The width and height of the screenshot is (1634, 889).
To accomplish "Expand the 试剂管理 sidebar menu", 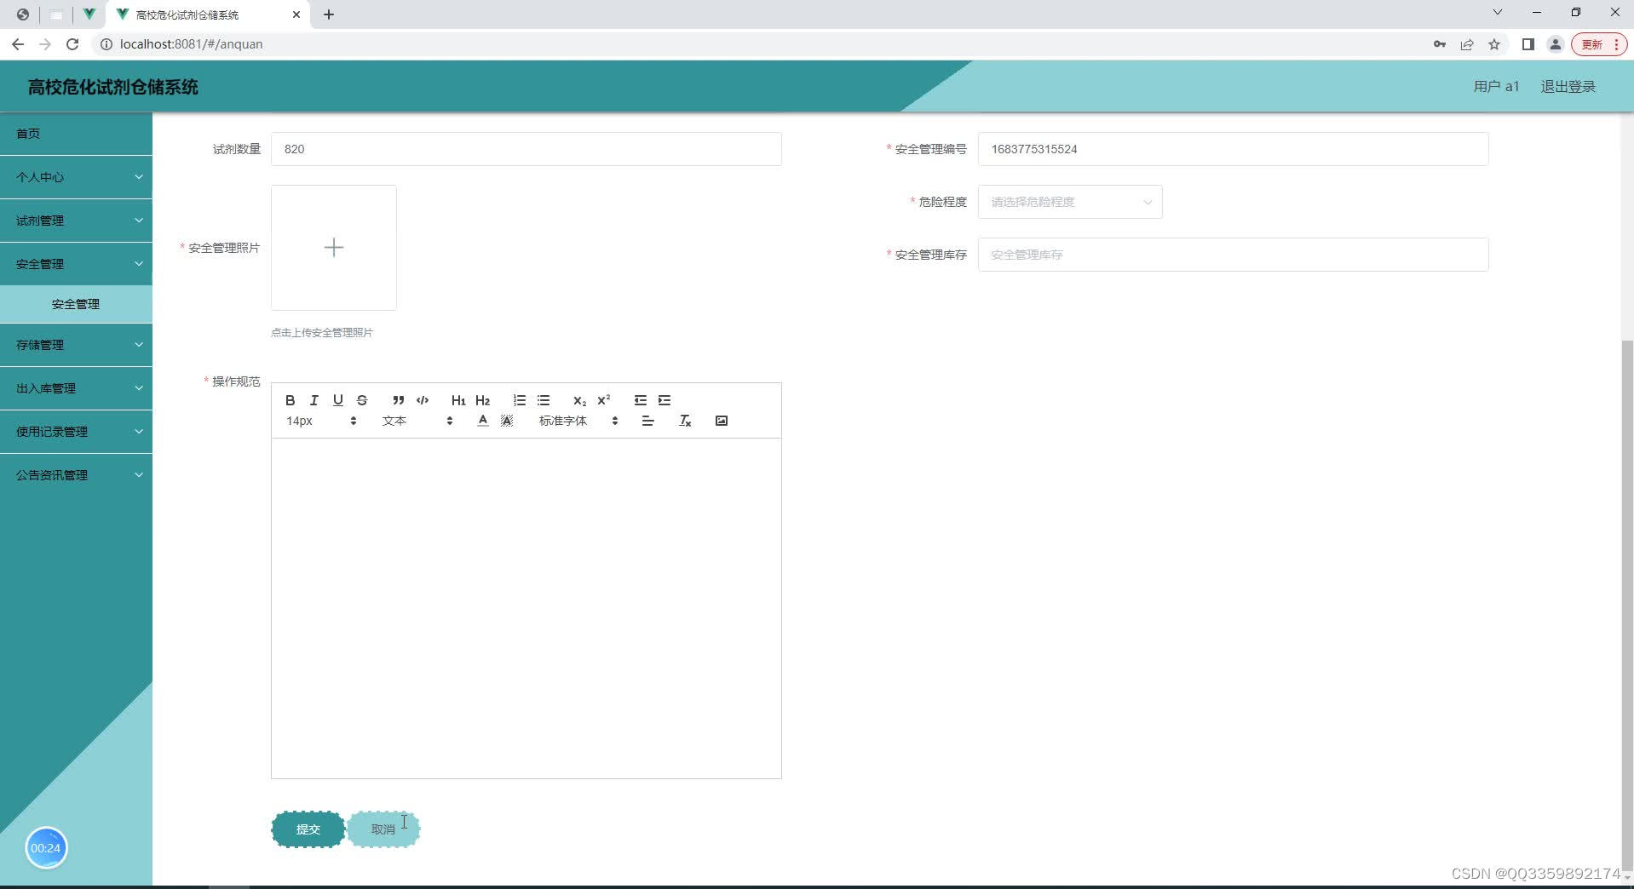I will pyautogui.click(x=76, y=221).
